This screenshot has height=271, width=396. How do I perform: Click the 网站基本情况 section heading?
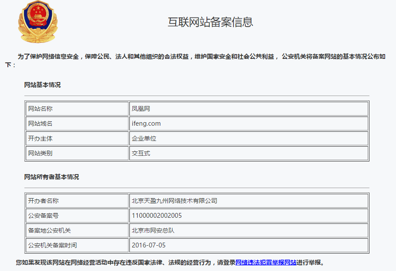pos(42,85)
